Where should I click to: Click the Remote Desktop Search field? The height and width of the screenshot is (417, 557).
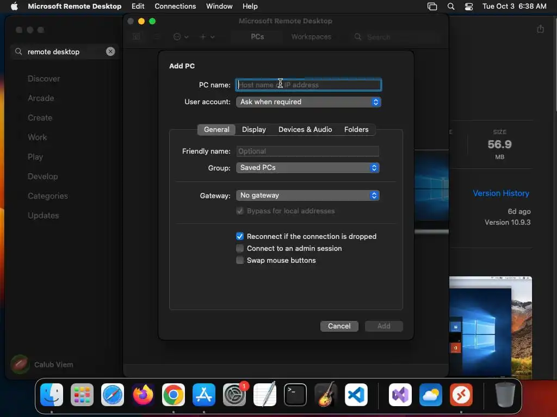pyautogui.click(x=397, y=37)
